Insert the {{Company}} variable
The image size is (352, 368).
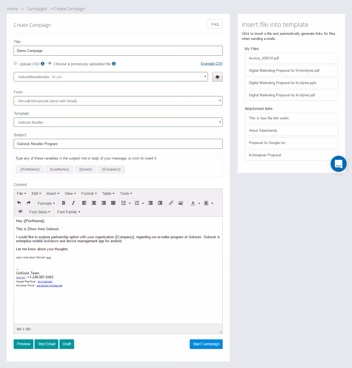(111, 169)
